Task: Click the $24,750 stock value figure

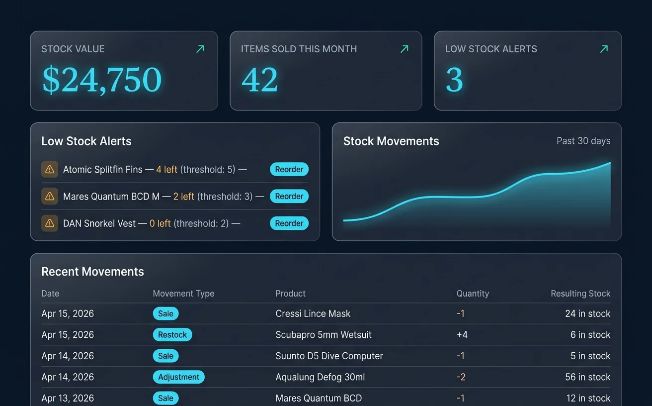Action: pyautogui.click(x=102, y=80)
